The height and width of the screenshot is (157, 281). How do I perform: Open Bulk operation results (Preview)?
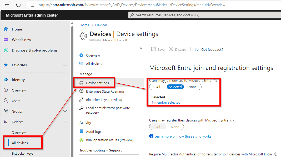pyautogui.click(x=110, y=140)
